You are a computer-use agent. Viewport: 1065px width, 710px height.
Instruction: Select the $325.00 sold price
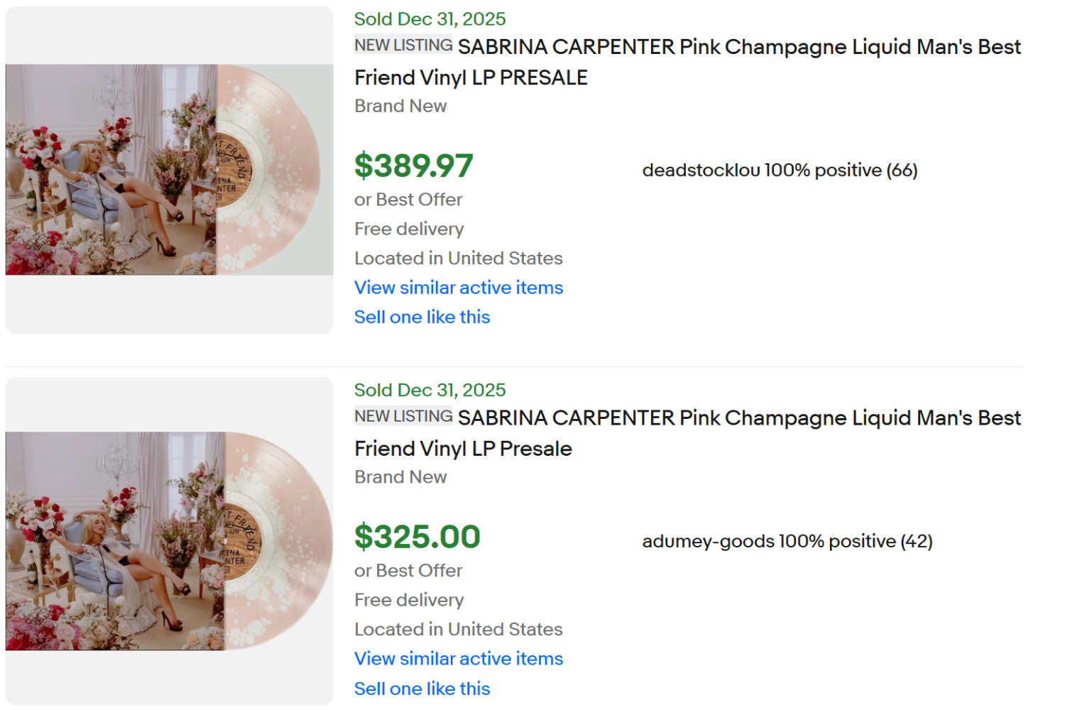point(417,536)
